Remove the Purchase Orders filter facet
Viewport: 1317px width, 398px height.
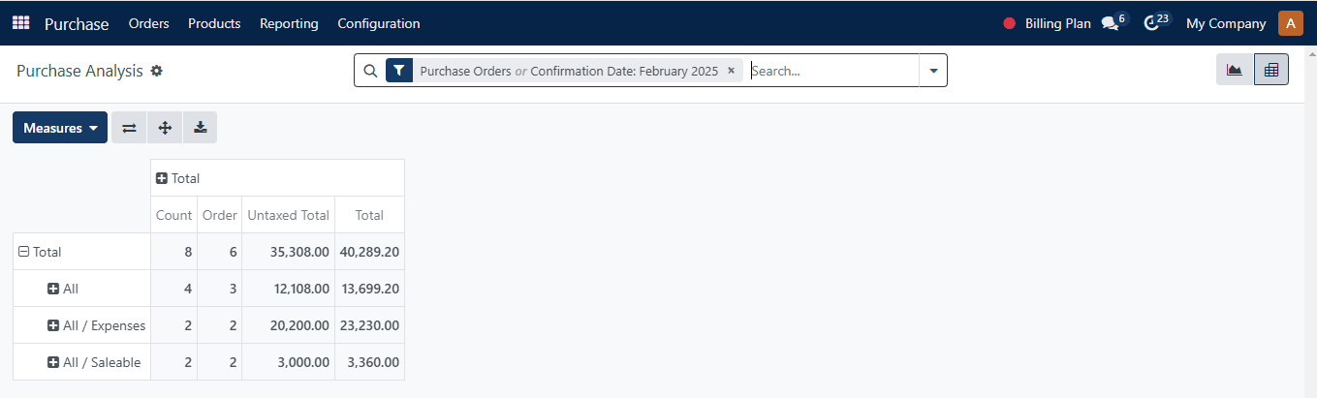(731, 71)
